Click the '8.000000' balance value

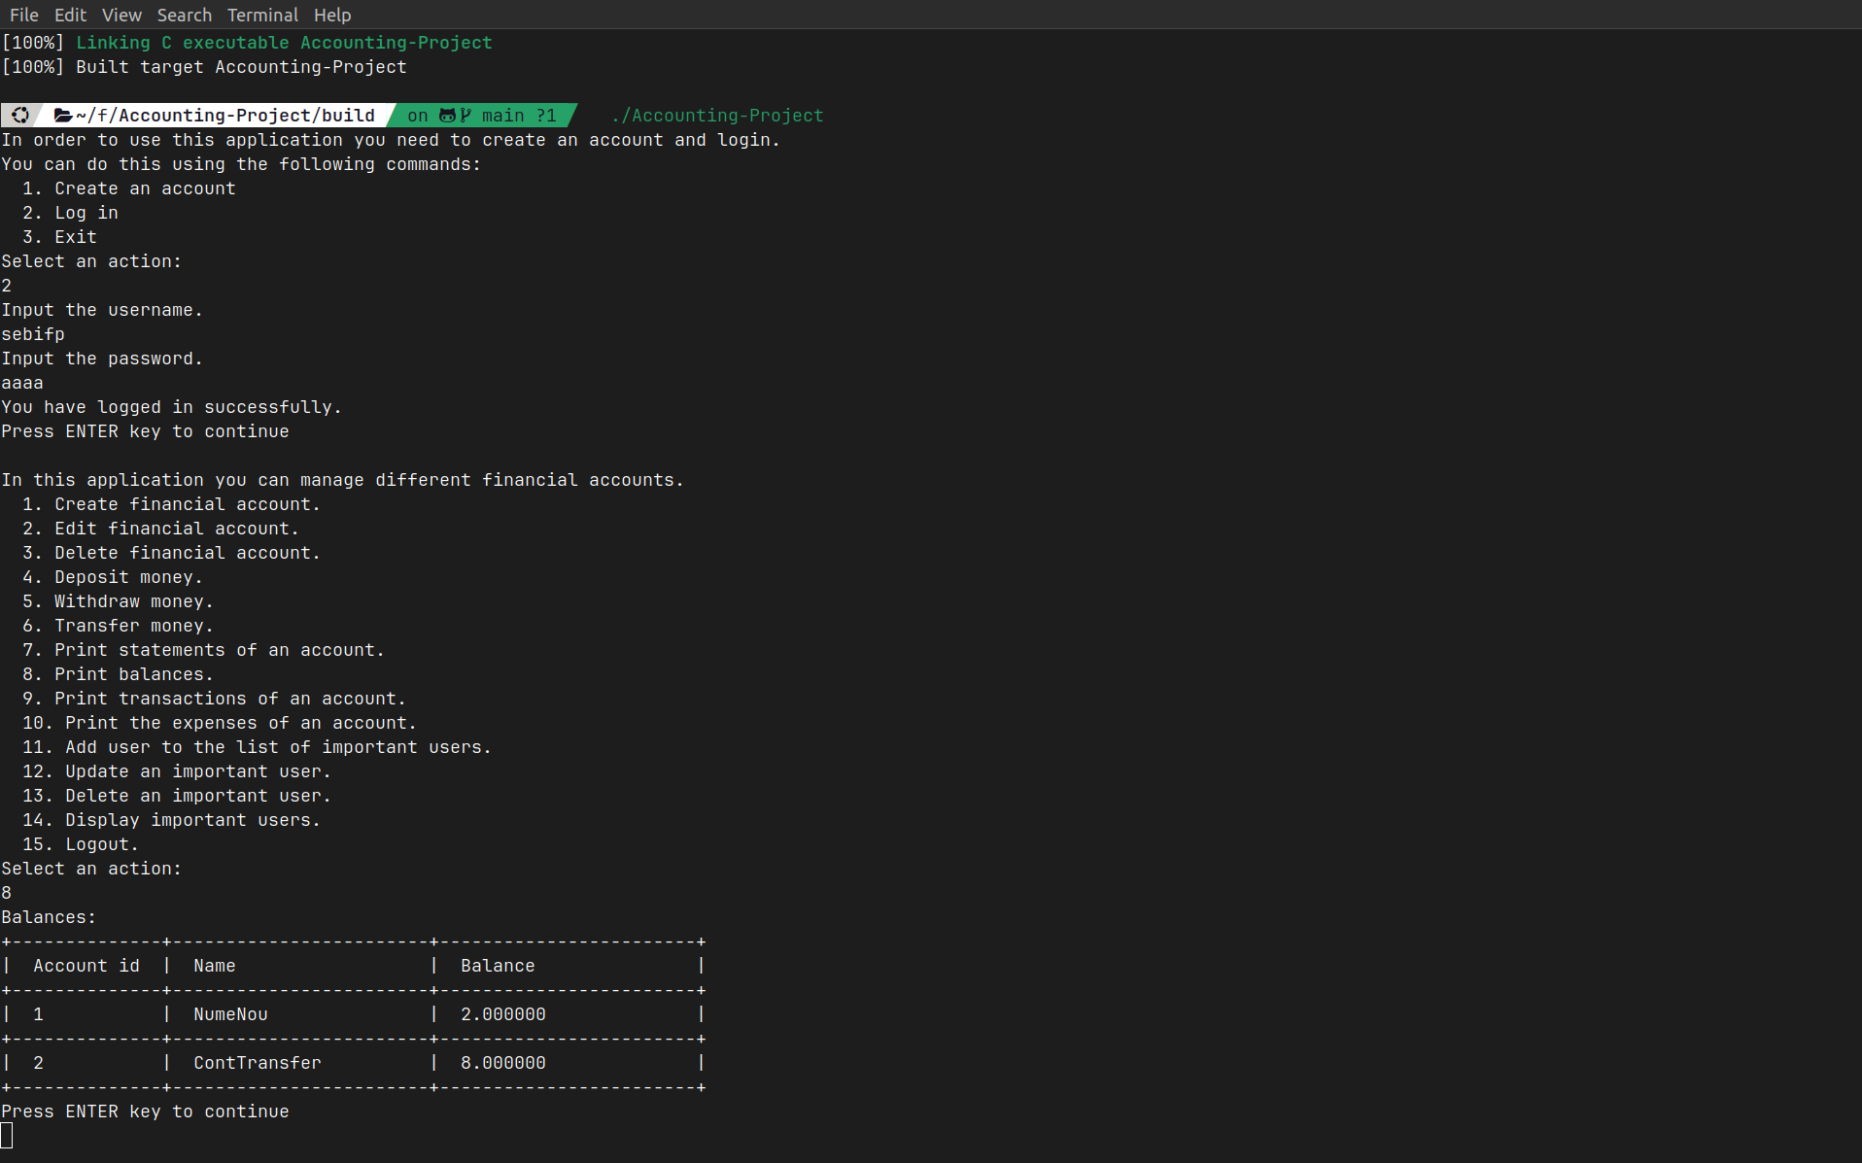click(x=503, y=1063)
